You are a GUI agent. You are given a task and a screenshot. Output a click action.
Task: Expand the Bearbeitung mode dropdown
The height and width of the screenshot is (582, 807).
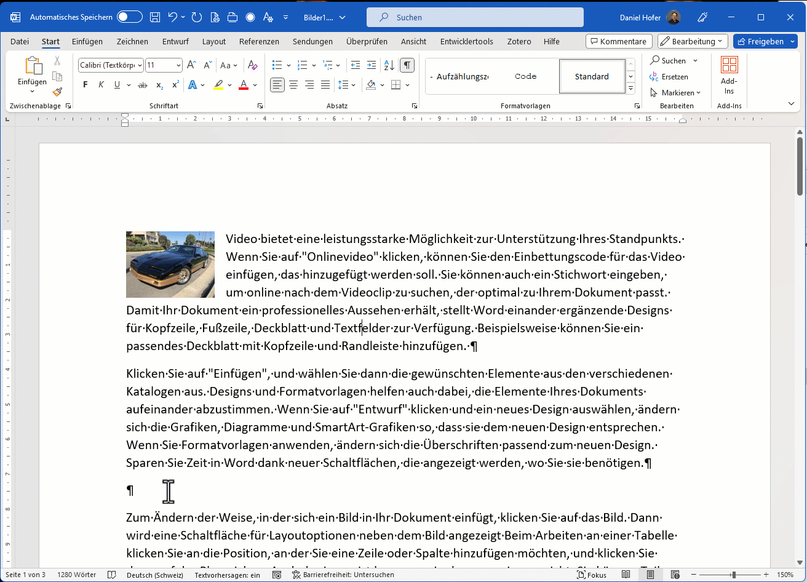(693, 41)
